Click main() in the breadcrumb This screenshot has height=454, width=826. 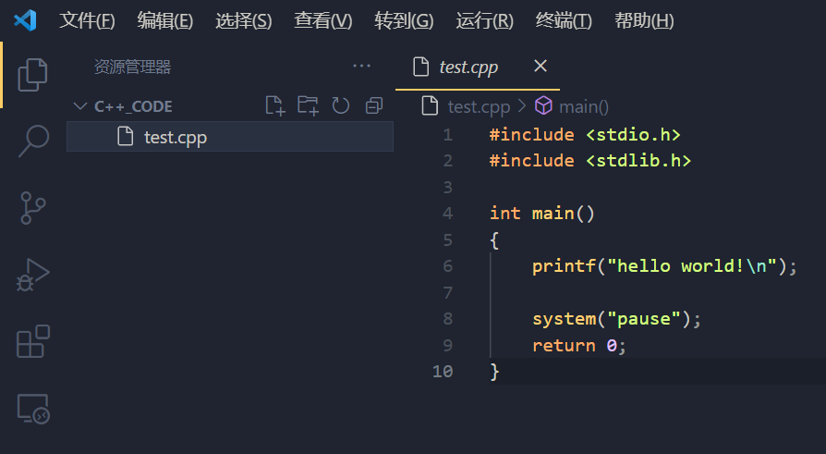(x=583, y=106)
